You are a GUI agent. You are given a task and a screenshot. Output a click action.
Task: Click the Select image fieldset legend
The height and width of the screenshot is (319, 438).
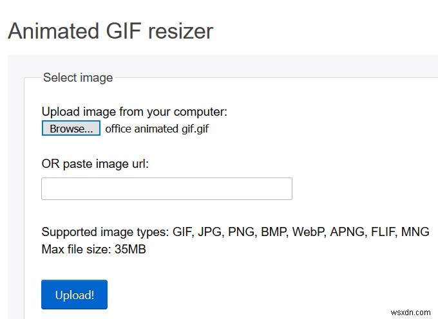[78, 78]
